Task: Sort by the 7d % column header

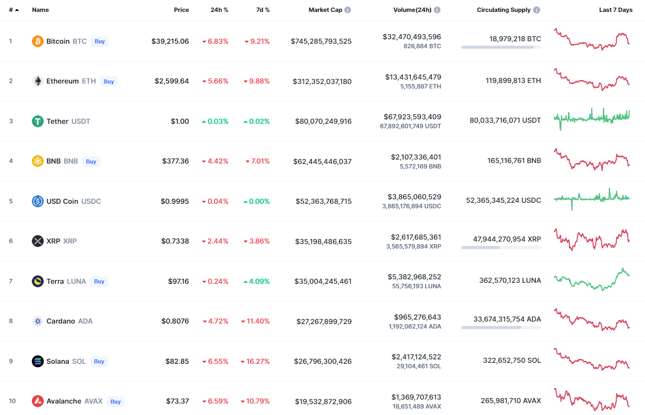Action: [x=263, y=10]
